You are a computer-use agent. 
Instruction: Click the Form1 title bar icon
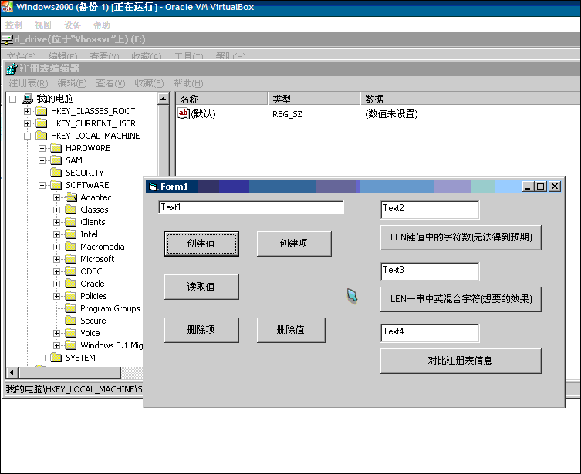[153, 187]
